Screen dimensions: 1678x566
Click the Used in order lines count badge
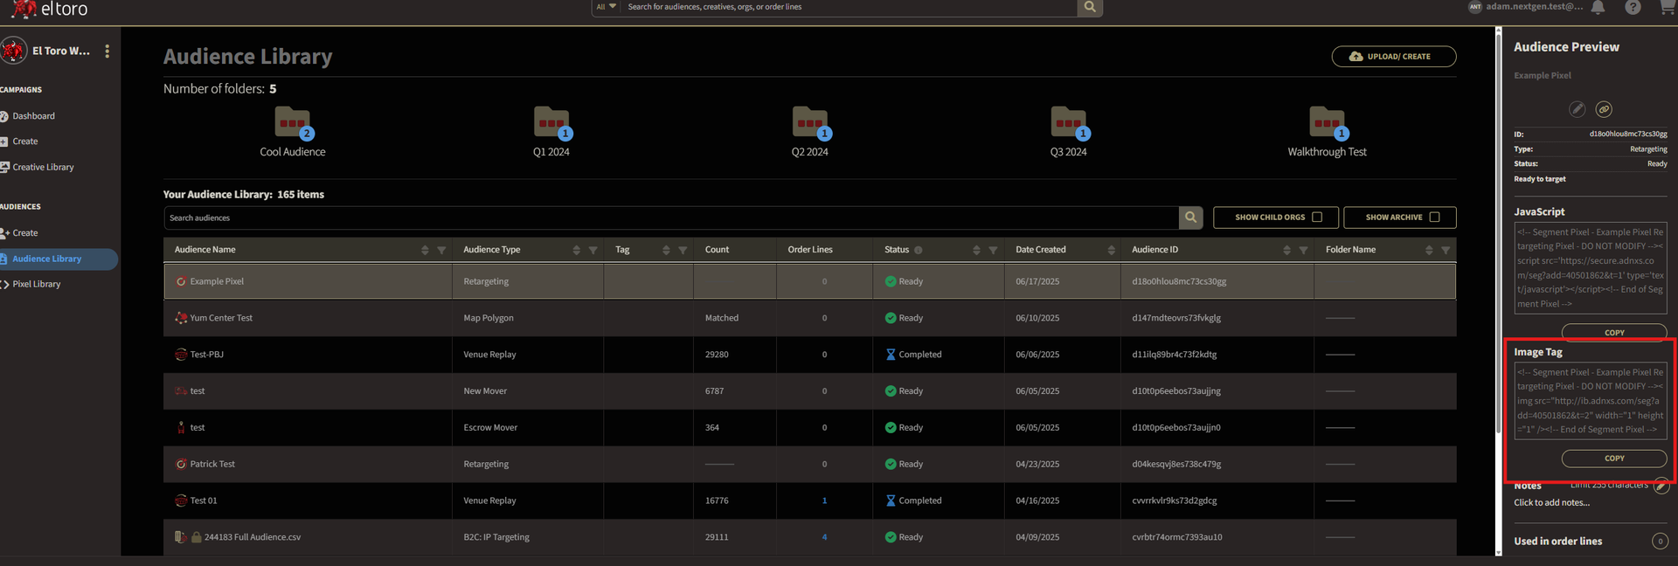1661,542
